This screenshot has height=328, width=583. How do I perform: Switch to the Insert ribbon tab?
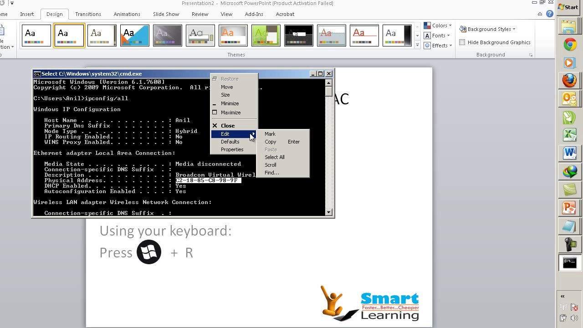(x=27, y=14)
